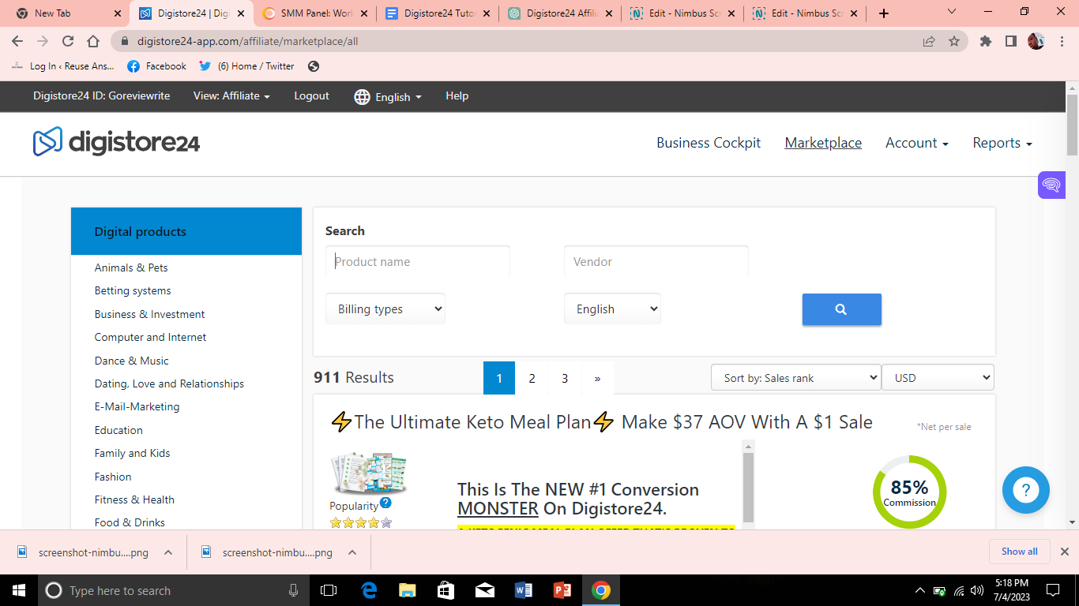The width and height of the screenshot is (1079, 606).
Task: Click the globe bookmark icon
Action: (314, 66)
